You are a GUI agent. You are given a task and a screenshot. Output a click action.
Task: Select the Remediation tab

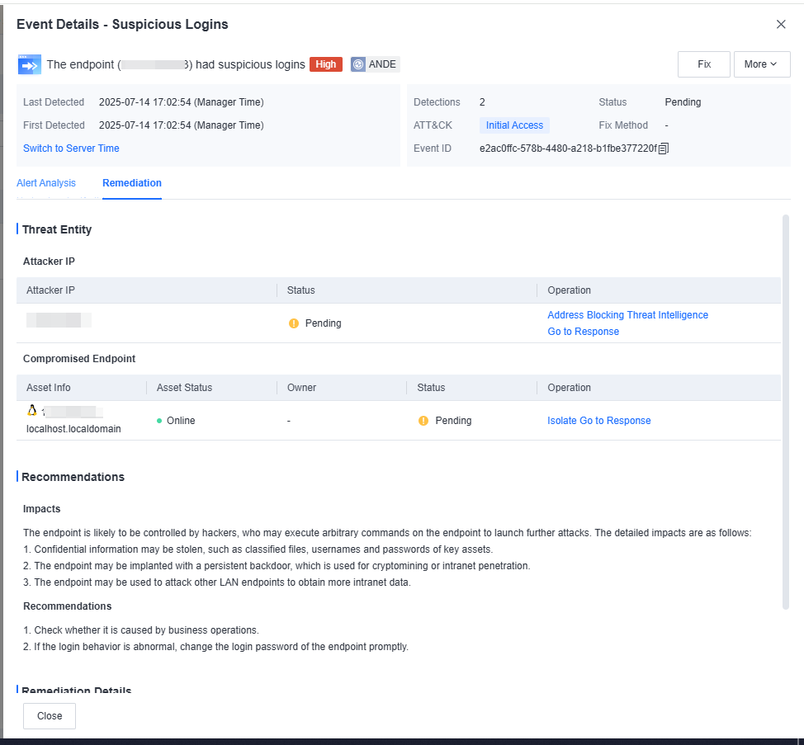tap(132, 183)
